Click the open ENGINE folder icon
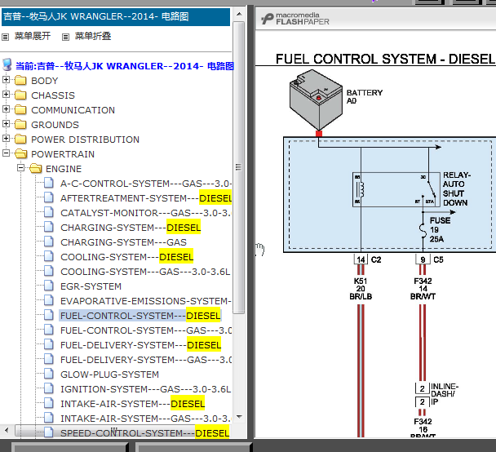The width and height of the screenshot is (496, 452). pos(35,168)
